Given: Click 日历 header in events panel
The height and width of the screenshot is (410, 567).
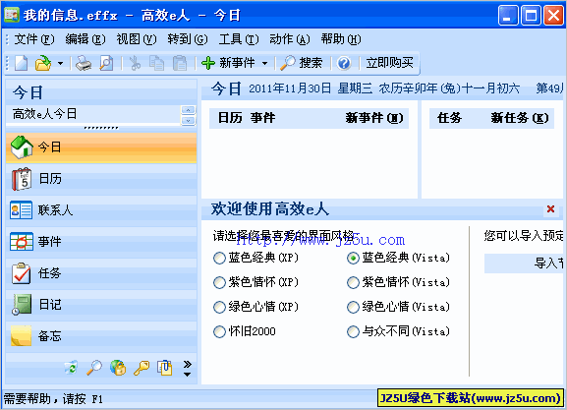Looking at the screenshot, I should 230,118.
